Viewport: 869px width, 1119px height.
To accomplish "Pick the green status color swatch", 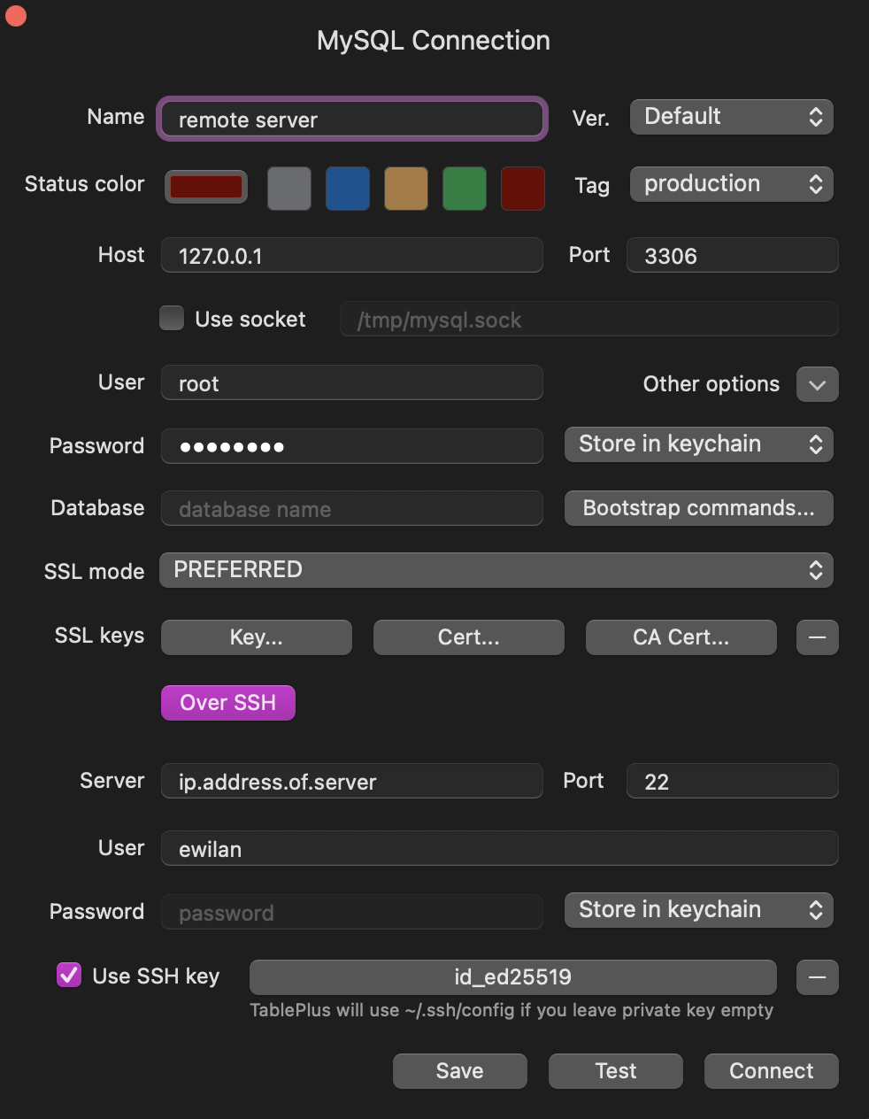I will (x=465, y=189).
